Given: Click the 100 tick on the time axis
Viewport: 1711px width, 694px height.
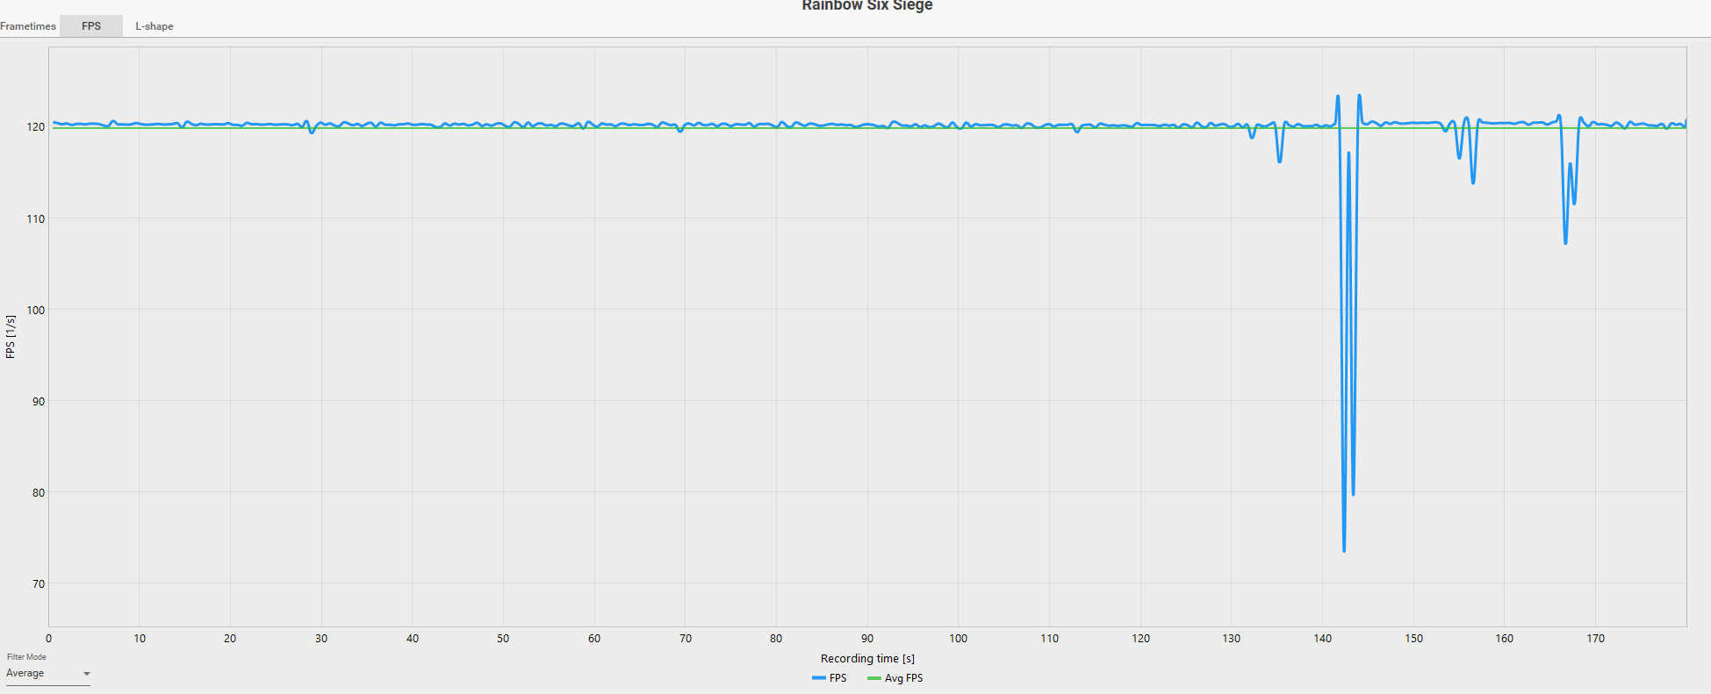Looking at the screenshot, I should pyautogui.click(x=958, y=639).
